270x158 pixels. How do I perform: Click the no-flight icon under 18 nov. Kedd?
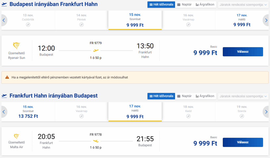pyautogui.click(x=188, y=116)
